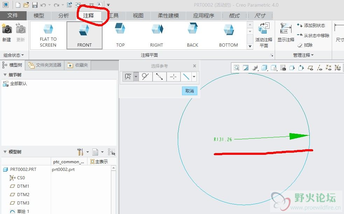Screen dimensions: 344x214
Task: Switch to the 模型树 panel tab
Action: tap(13, 65)
